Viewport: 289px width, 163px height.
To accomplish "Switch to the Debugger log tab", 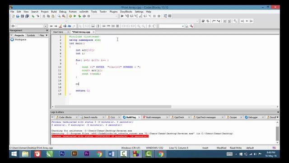I will tap(253, 117).
